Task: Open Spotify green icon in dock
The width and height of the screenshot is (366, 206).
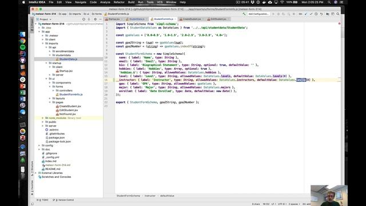Action: (23, 47)
